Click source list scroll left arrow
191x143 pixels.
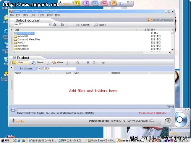pos(15,53)
